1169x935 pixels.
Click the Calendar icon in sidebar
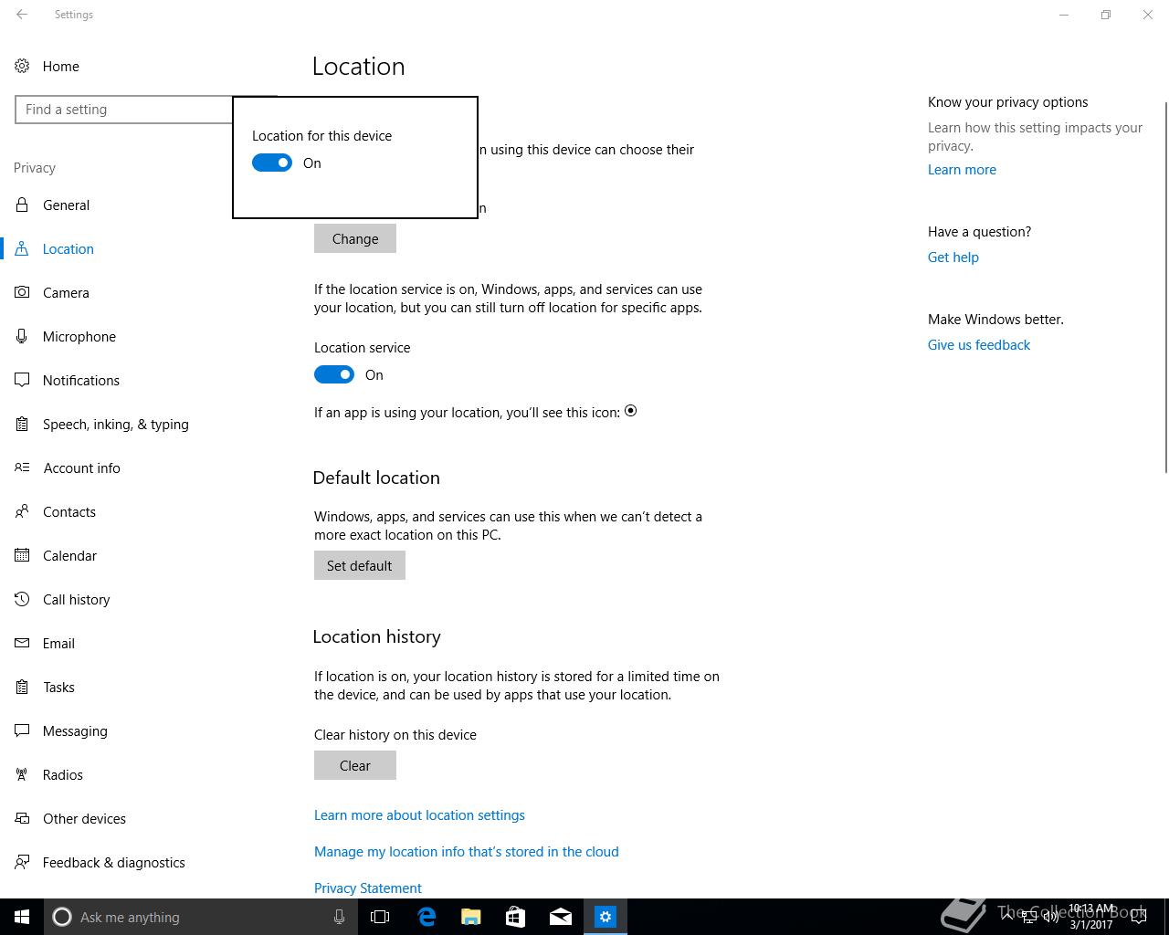click(22, 555)
